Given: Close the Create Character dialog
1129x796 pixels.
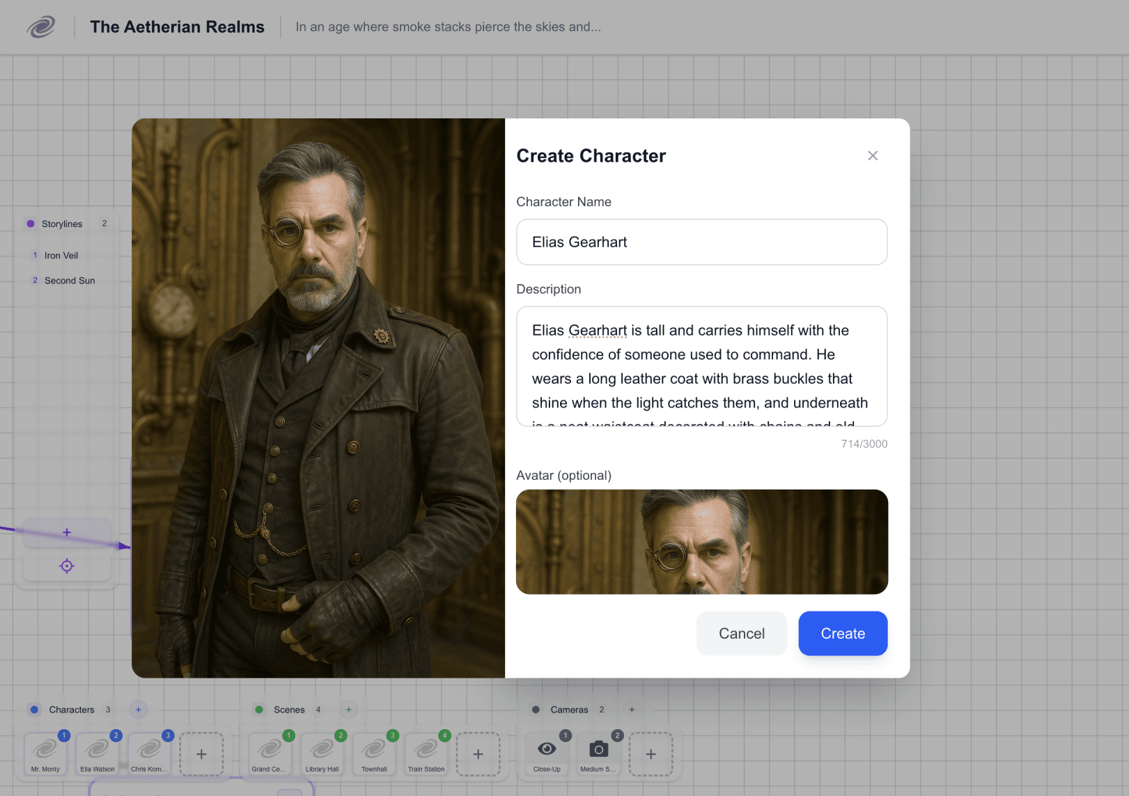Looking at the screenshot, I should pyautogui.click(x=872, y=156).
